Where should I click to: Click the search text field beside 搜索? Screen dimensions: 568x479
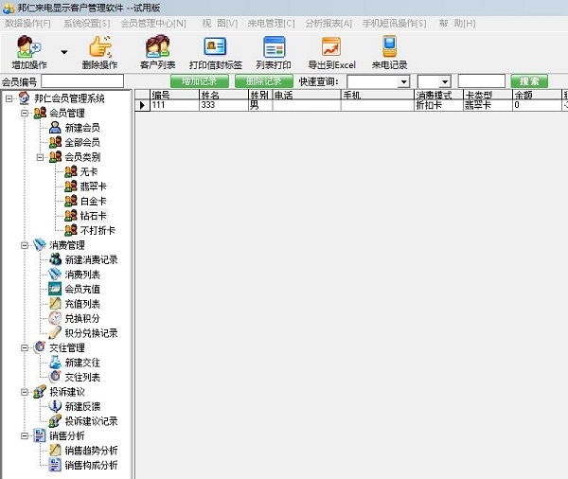pos(482,81)
